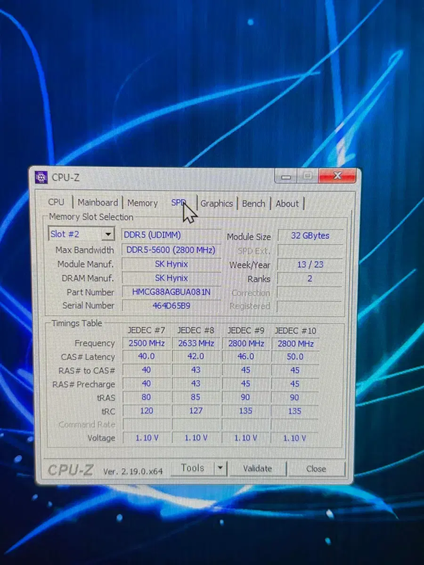Click version text Ver. 2.19.0.x64
Viewport: 424px width, 565px height.
click(133, 471)
